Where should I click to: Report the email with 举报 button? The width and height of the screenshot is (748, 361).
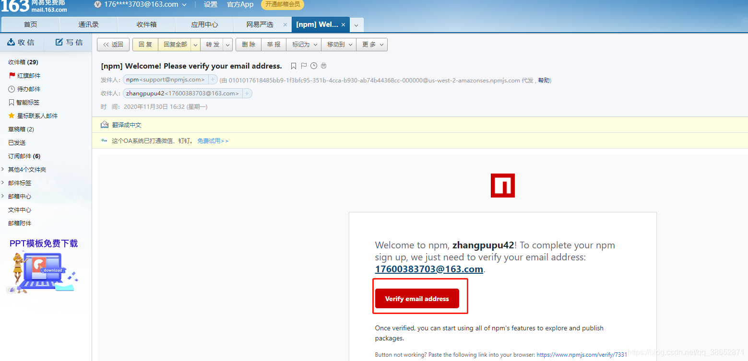pyautogui.click(x=274, y=45)
